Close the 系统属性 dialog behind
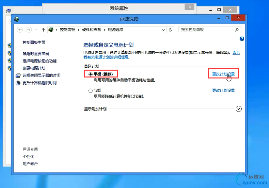The height and width of the screenshot is (188, 269). point(189,7)
